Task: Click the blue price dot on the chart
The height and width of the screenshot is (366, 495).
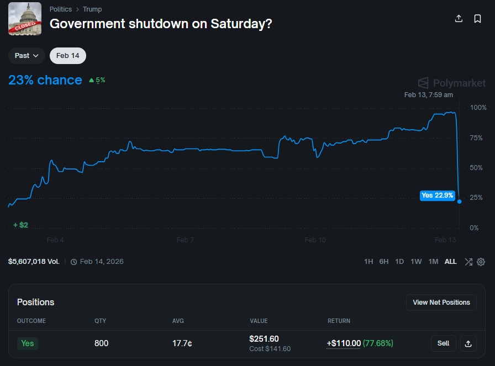Action: tap(459, 201)
